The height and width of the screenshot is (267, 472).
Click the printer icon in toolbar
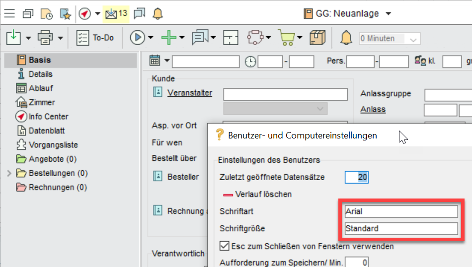pos(45,38)
